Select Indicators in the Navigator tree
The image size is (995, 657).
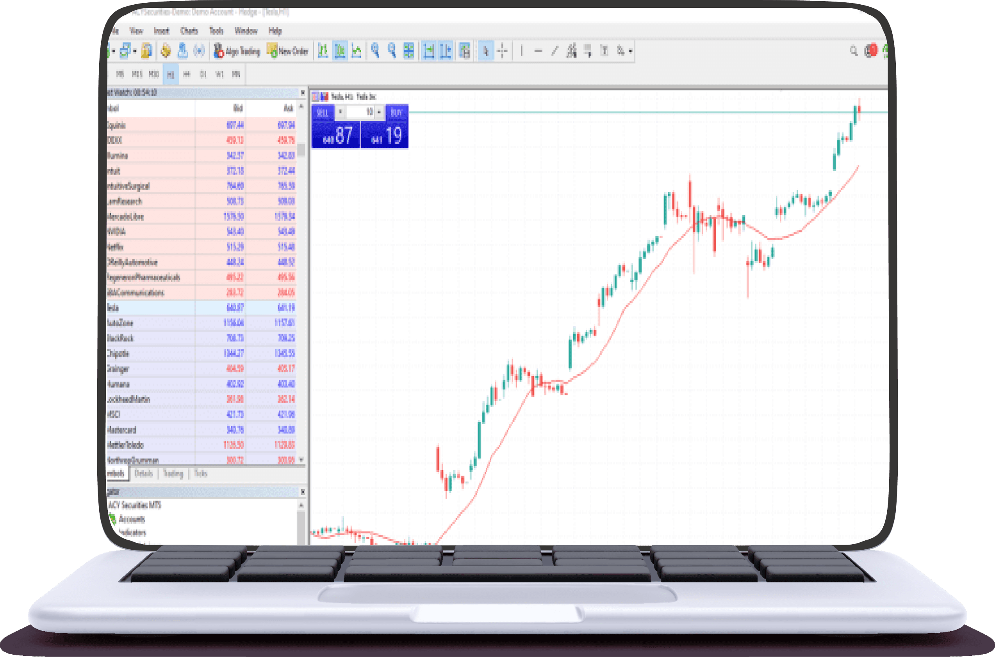(x=132, y=533)
